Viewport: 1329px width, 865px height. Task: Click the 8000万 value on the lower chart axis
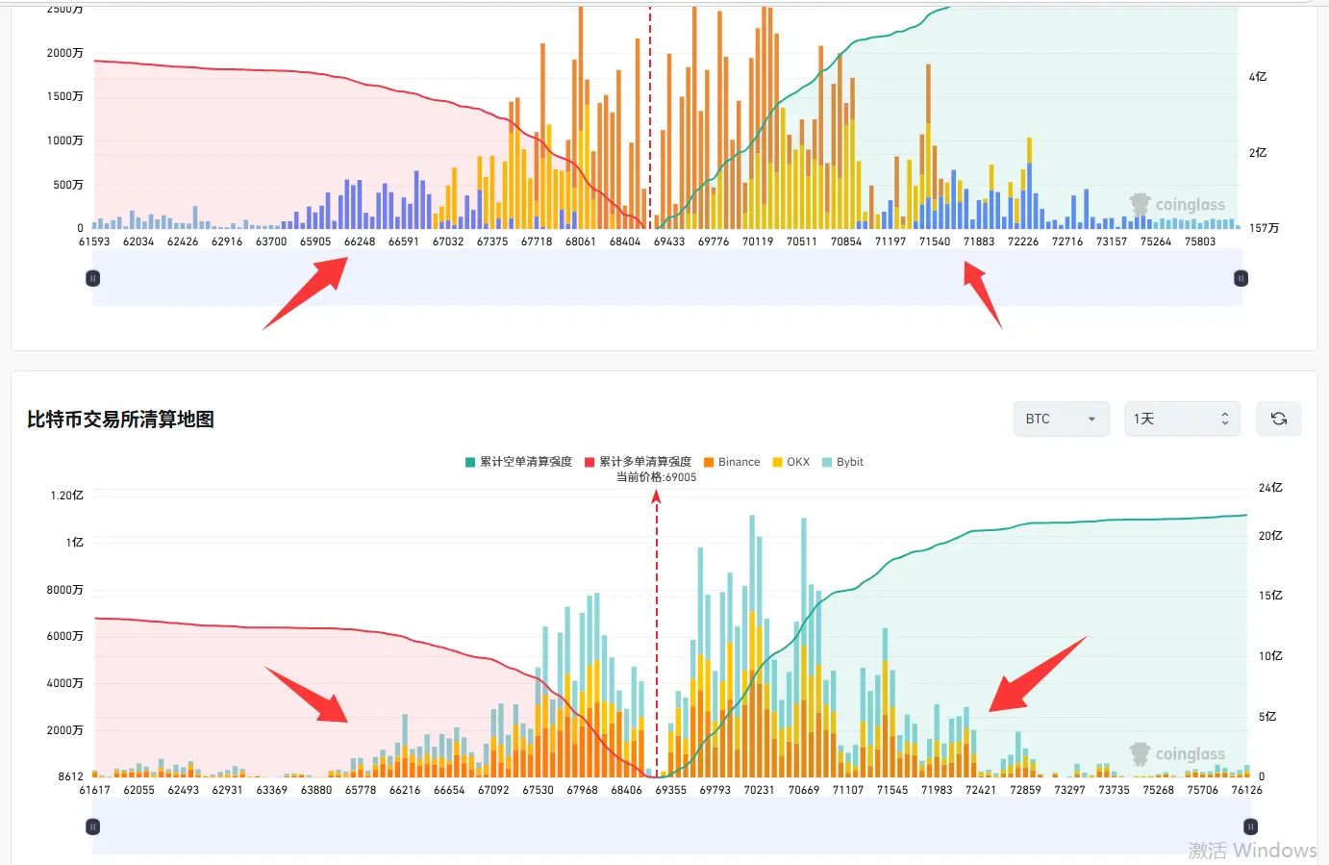[x=65, y=590]
